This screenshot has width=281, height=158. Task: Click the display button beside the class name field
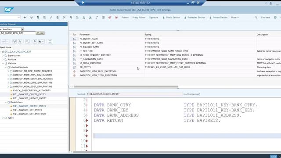(42, 33)
